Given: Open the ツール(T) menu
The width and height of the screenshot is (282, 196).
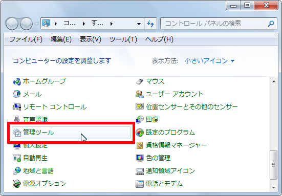Looking at the screenshot, I should (x=123, y=39).
